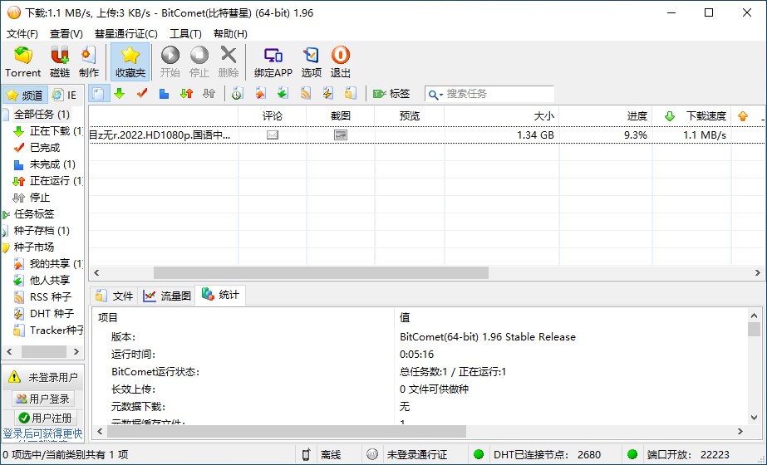Image resolution: width=767 pixels, height=465 pixels.
Task: Select the 2022.HD1080p task row name
Action: 160,135
